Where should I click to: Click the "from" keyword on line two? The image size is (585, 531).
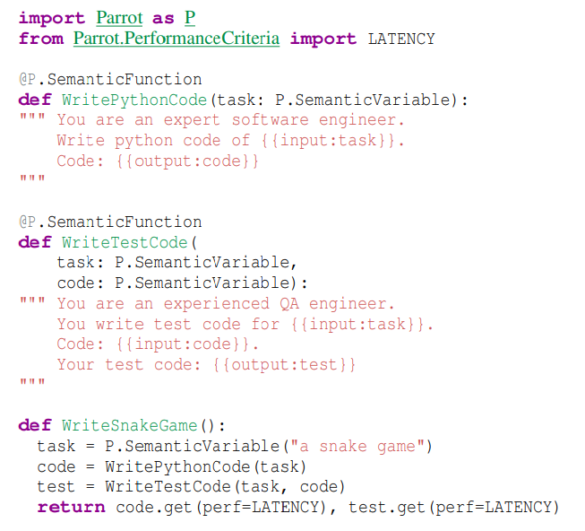pos(41,39)
